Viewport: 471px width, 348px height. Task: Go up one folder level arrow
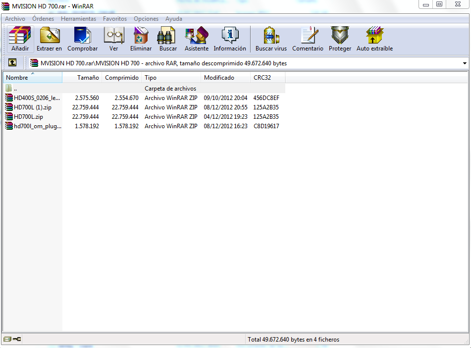coord(12,62)
